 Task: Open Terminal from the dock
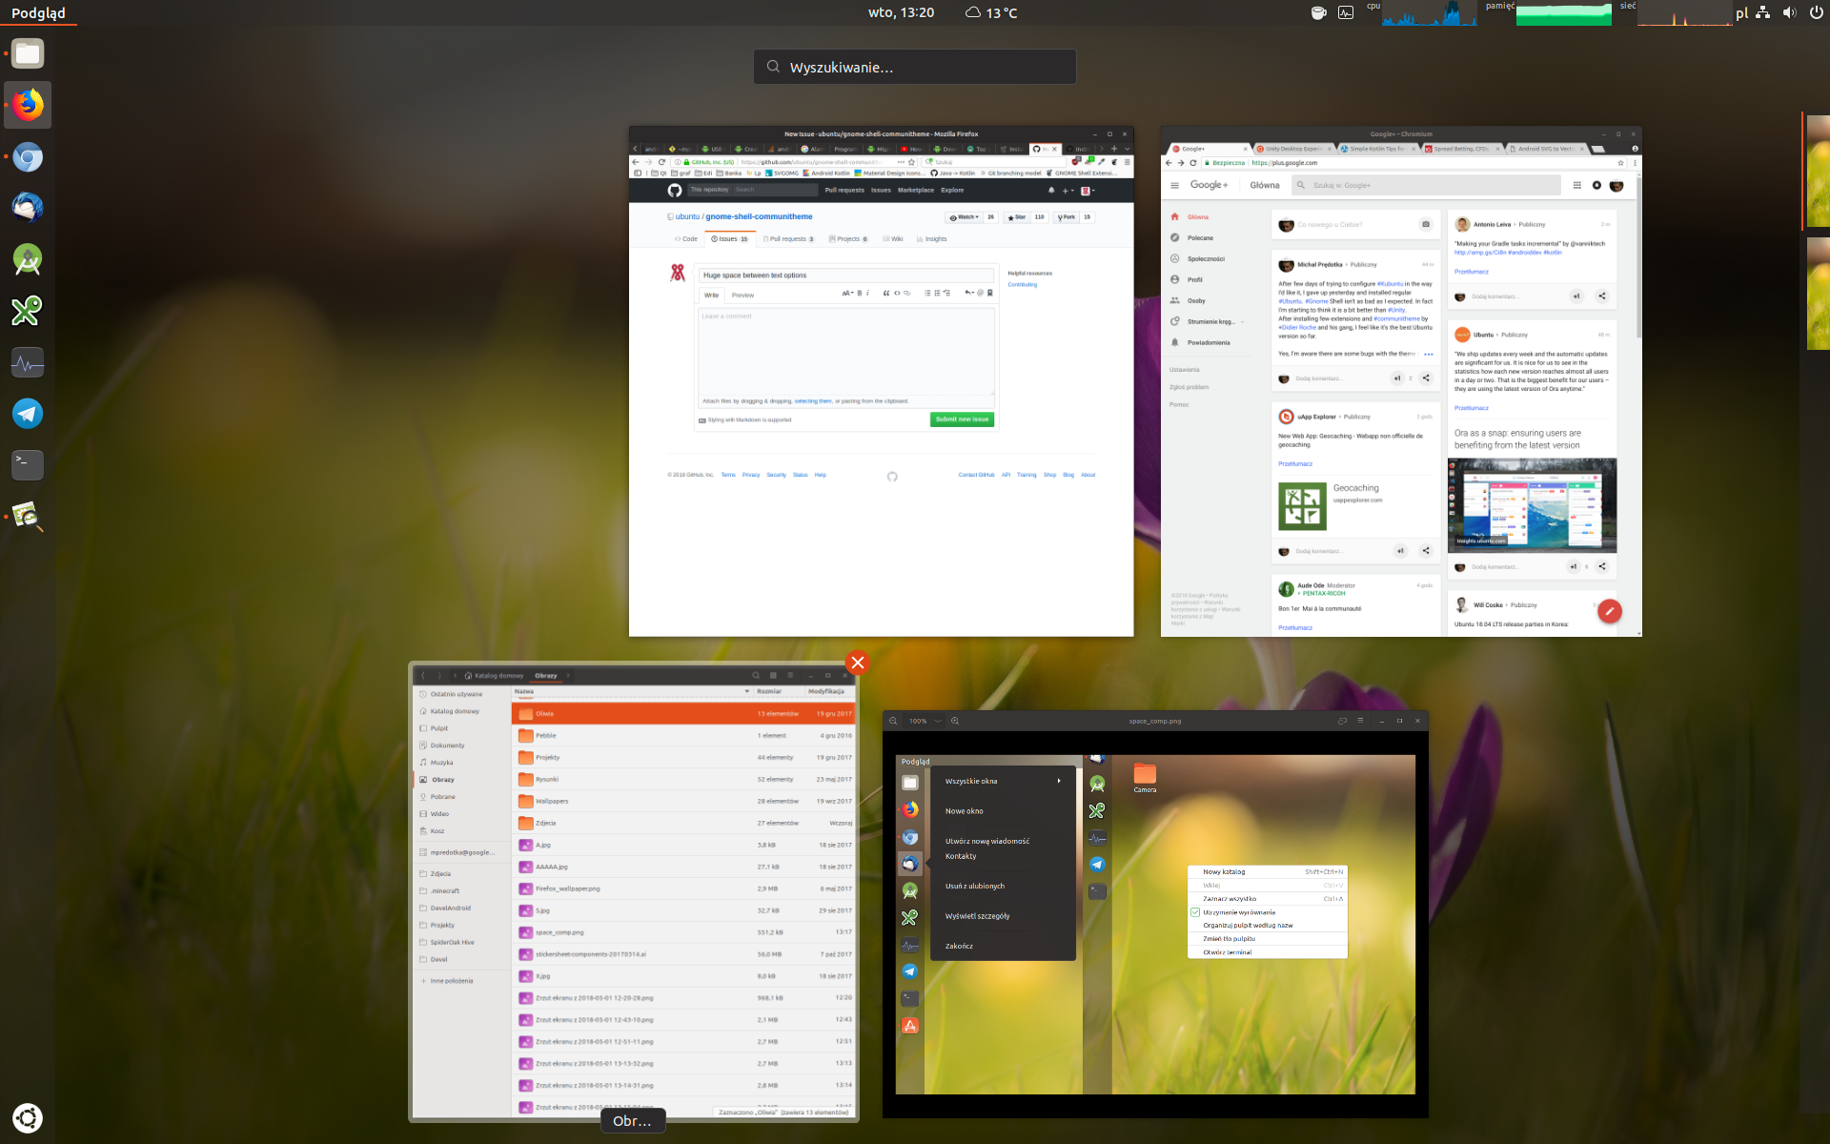coord(28,465)
